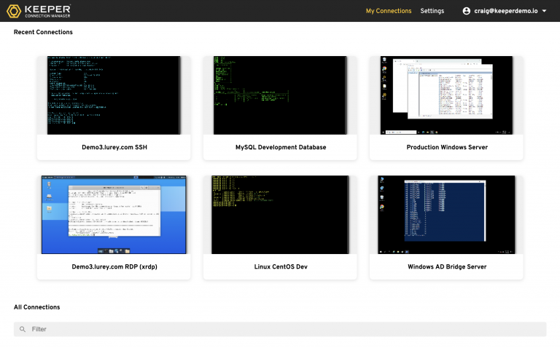Open Production Windows Server thumbnail
The width and height of the screenshot is (560, 348).
(x=446, y=95)
